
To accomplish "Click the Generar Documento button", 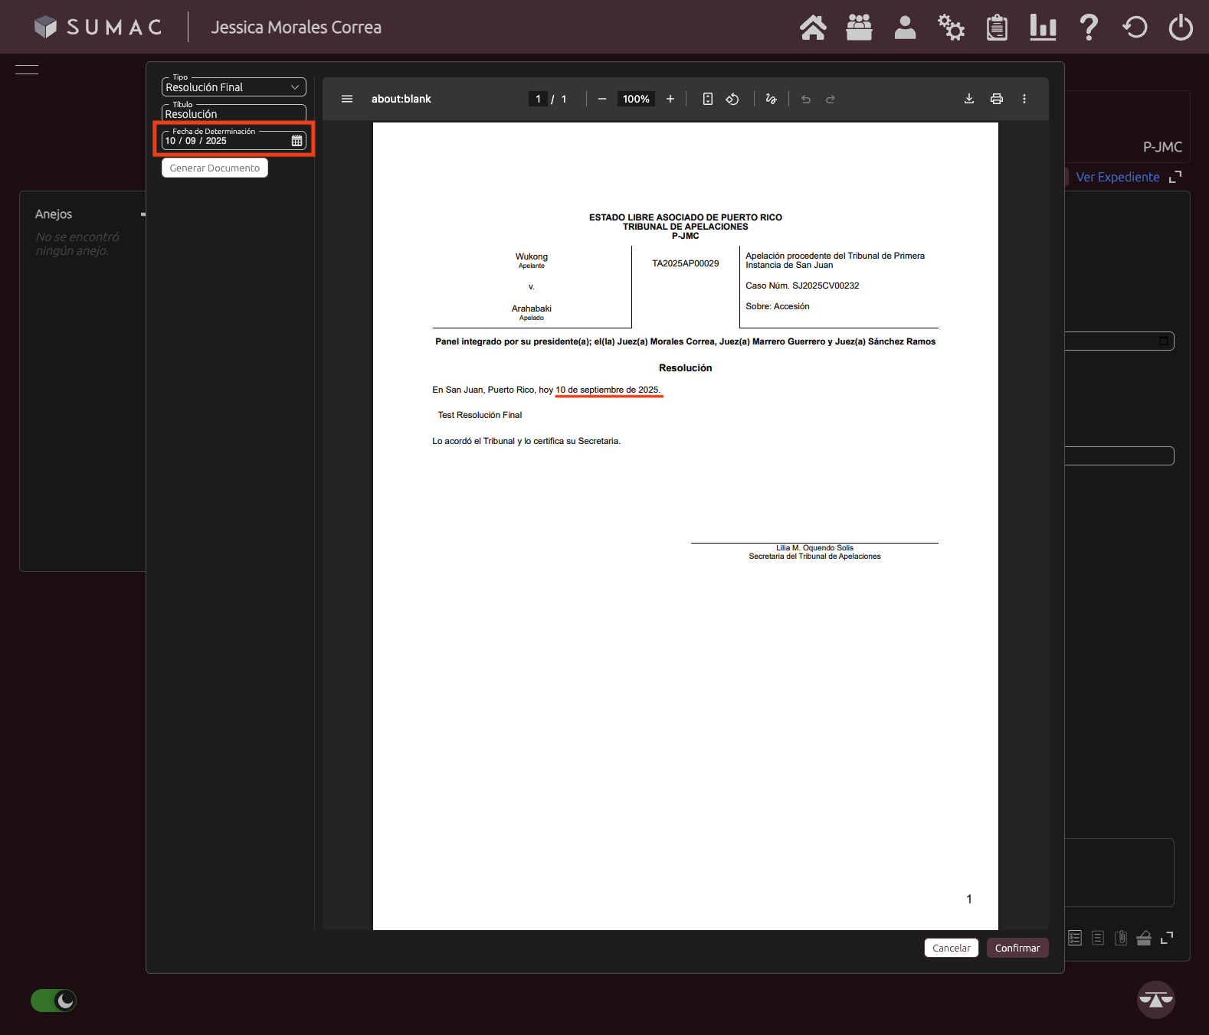I will (x=215, y=168).
